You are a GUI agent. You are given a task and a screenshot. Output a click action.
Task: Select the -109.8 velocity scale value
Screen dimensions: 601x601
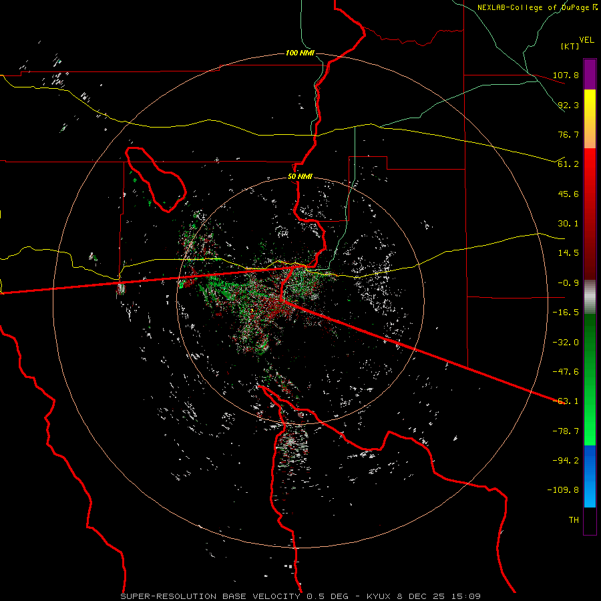[564, 490]
